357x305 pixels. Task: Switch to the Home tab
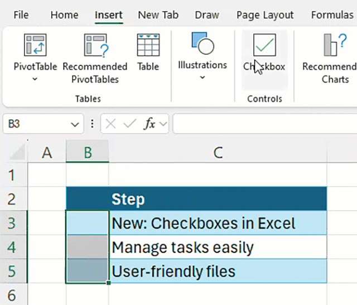(x=65, y=15)
